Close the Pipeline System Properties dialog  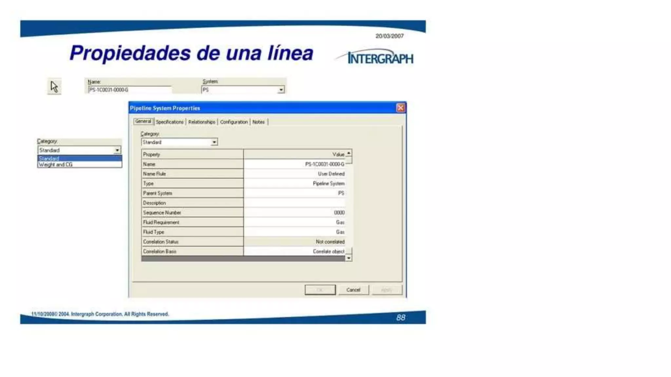pos(400,108)
